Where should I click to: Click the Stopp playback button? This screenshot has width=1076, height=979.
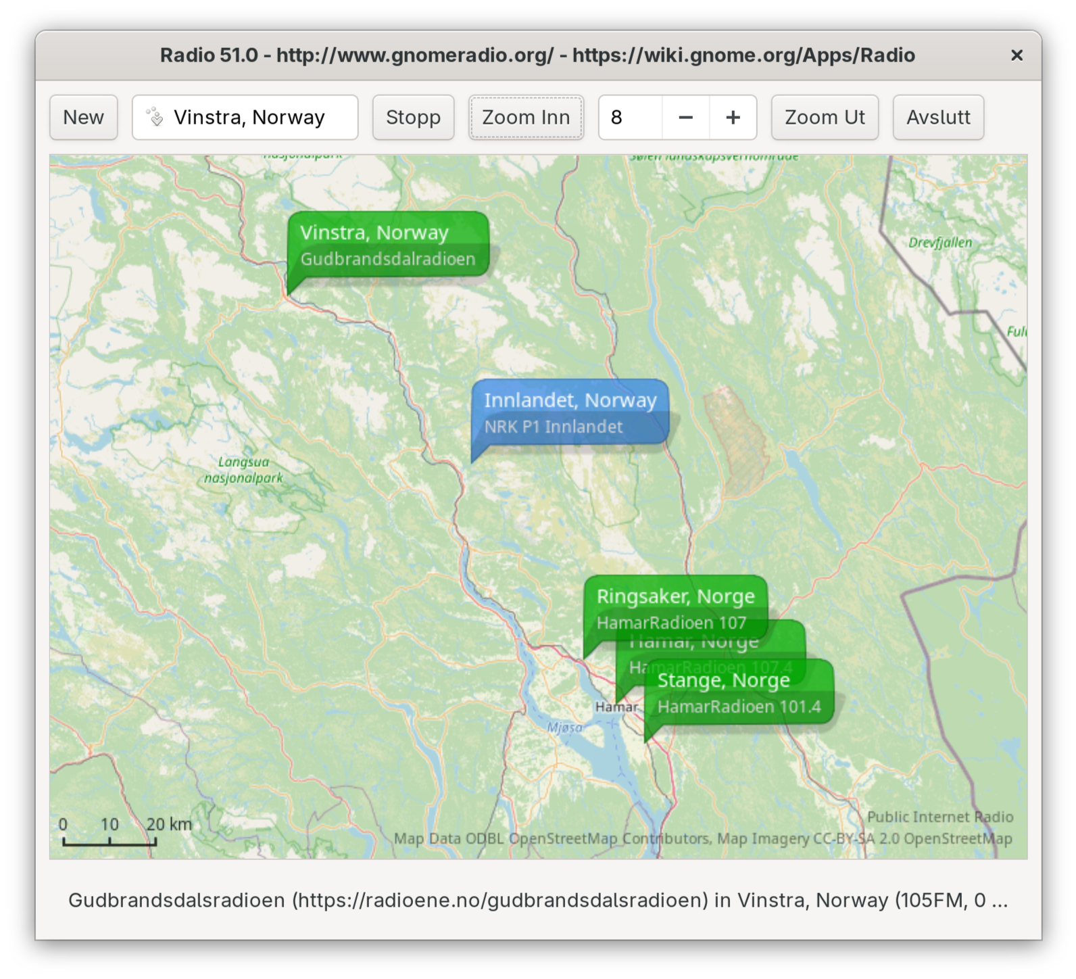[x=413, y=118]
